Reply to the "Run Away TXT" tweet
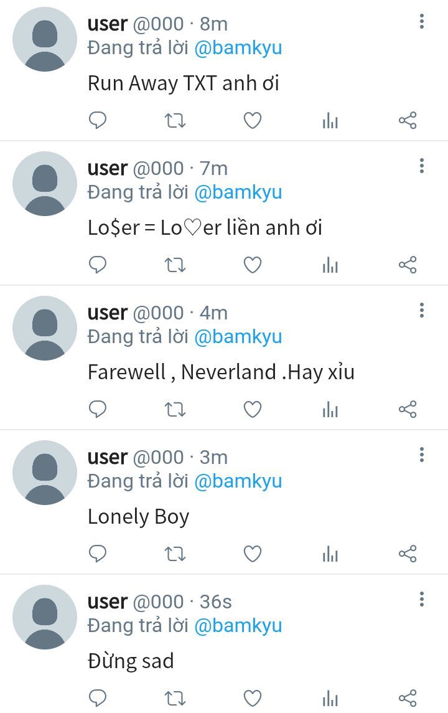448x713 pixels. click(x=97, y=121)
